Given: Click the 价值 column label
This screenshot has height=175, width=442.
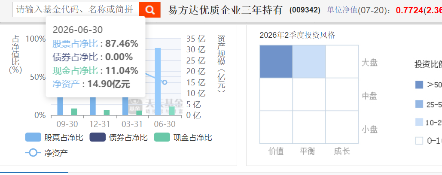Looking at the screenshot, I should click(x=276, y=151).
